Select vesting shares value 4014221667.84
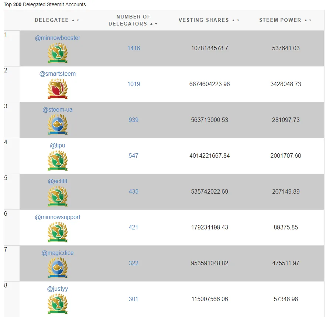This screenshot has height=317, width=333. [x=210, y=156]
